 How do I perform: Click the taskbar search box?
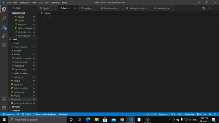click(x=38, y=120)
